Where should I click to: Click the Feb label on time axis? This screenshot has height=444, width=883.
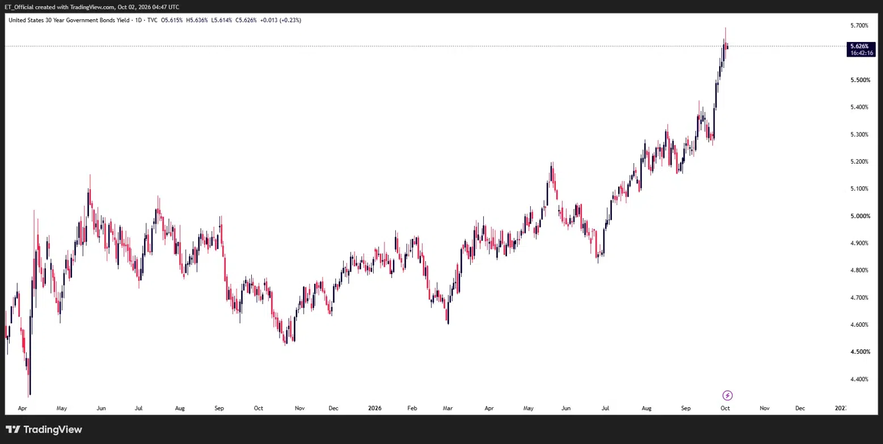point(412,408)
